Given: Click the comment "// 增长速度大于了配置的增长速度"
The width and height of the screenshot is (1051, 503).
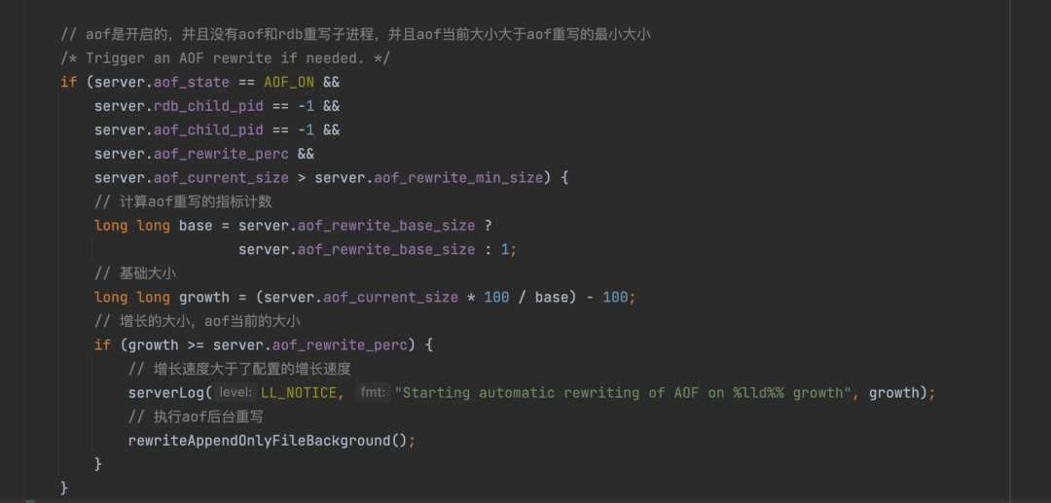Looking at the screenshot, I should click(x=240, y=369).
